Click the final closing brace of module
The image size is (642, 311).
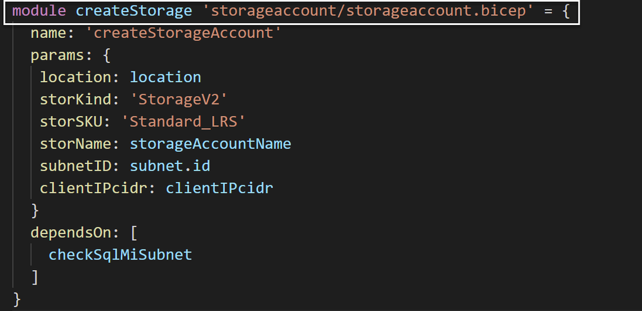(x=17, y=299)
